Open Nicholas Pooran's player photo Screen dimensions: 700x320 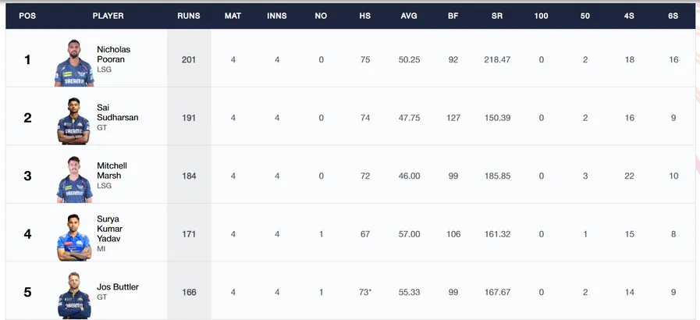[74, 63]
